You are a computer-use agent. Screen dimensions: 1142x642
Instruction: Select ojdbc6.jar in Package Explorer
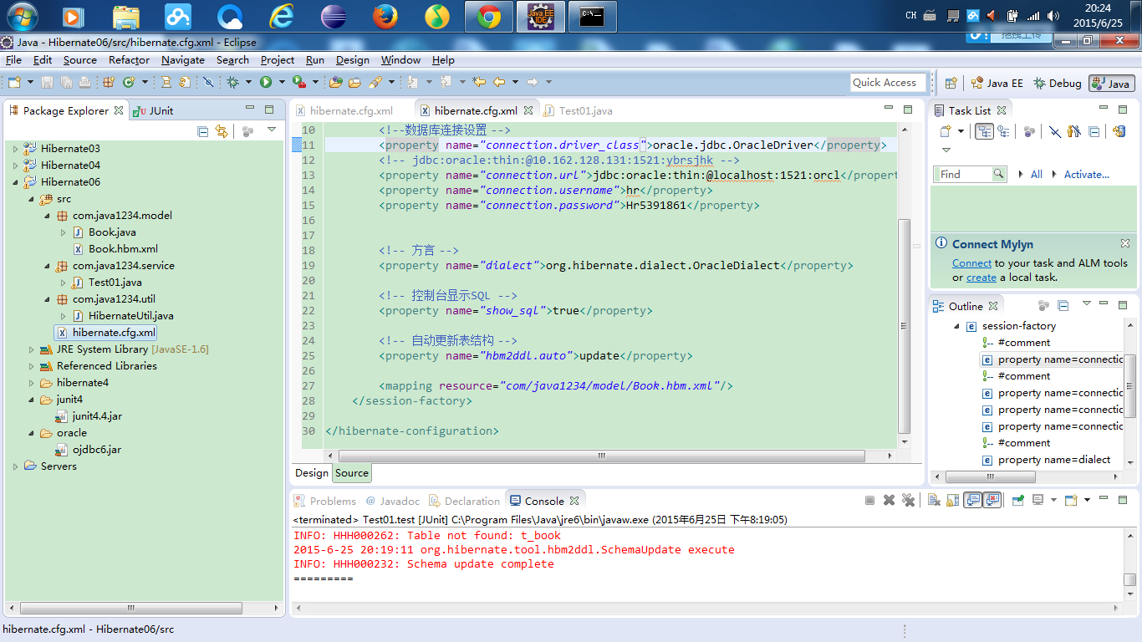[89, 450]
